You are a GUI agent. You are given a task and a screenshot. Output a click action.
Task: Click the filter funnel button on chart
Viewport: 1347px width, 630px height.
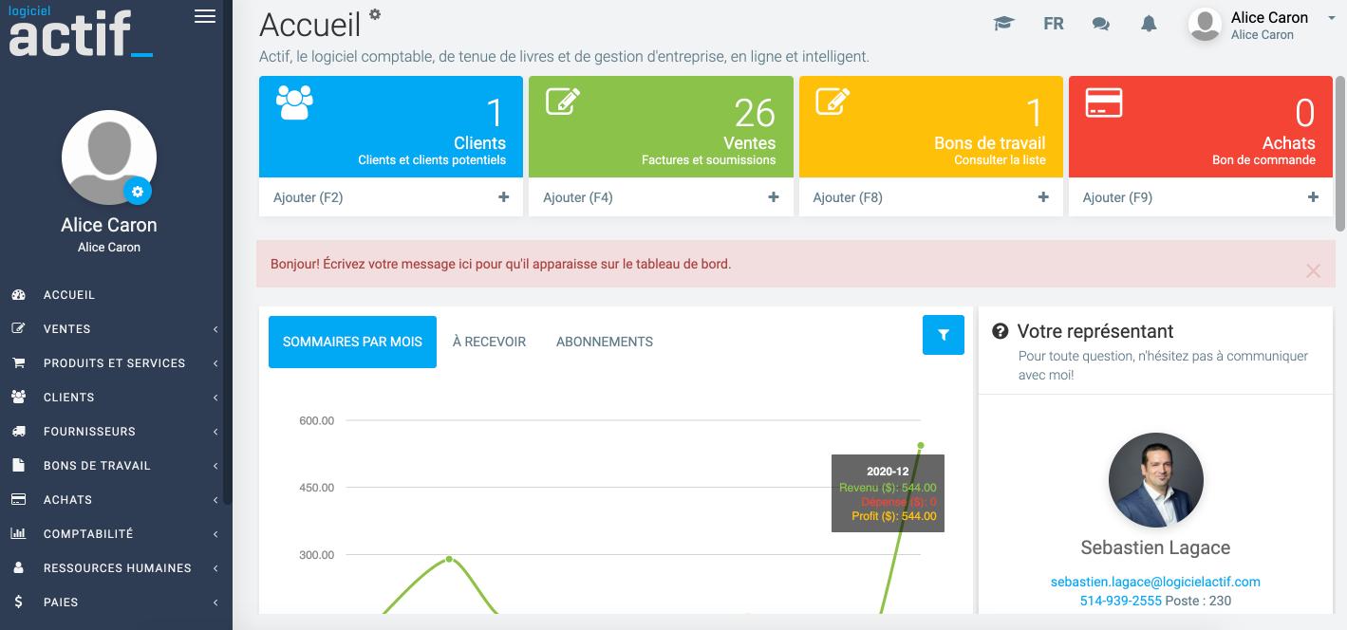click(943, 335)
